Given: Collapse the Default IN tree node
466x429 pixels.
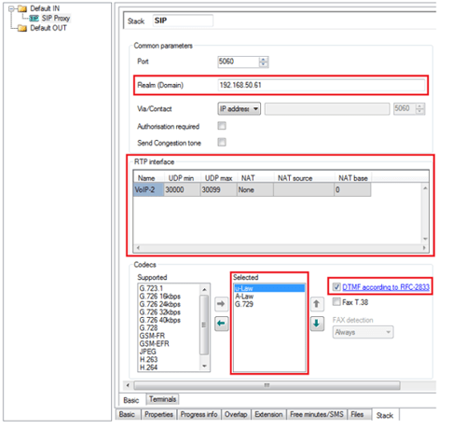Looking at the screenshot, I should point(11,8).
